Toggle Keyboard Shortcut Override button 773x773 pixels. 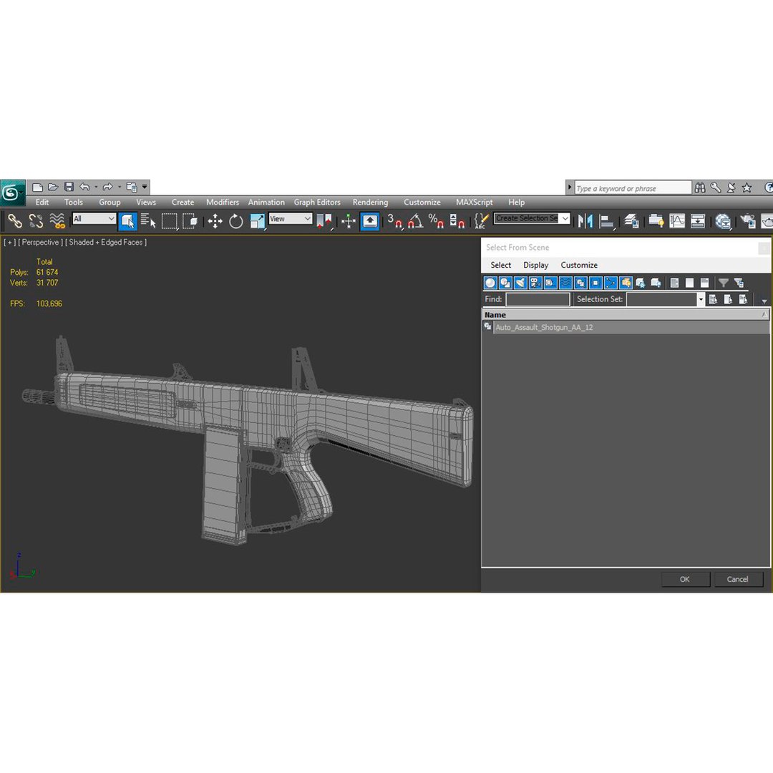tap(370, 221)
